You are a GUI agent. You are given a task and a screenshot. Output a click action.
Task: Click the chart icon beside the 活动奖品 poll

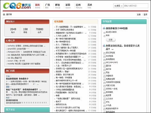[x=104, y=46]
